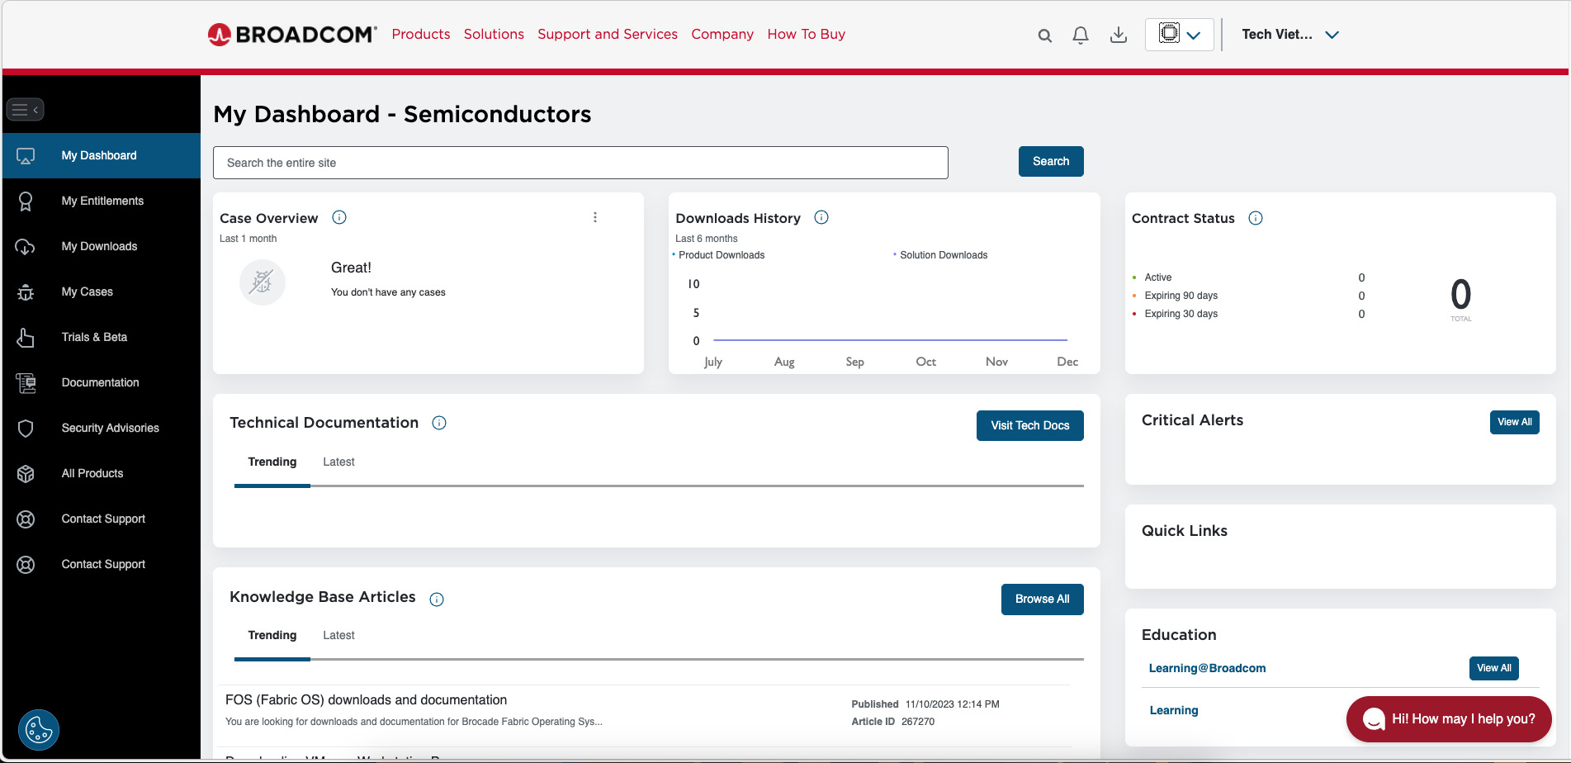The width and height of the screenshot is (1571, 763).
Task: Open All Products in sidebar
Action: click(102, 474)
